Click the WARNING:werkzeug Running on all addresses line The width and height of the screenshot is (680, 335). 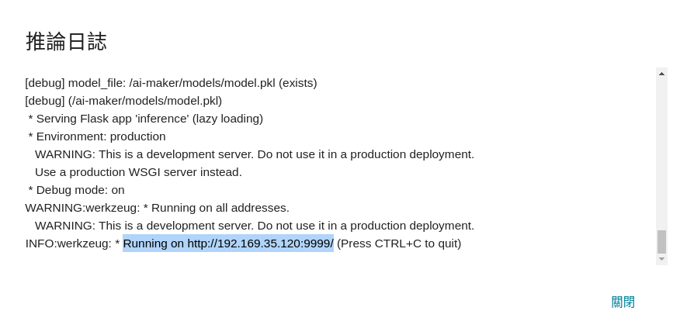point(157,208)
